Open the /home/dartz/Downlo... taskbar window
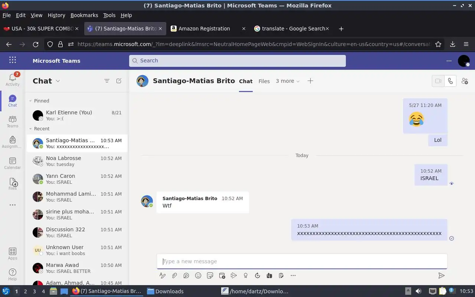This screenshot has height=297, width=475. point(255,291)
